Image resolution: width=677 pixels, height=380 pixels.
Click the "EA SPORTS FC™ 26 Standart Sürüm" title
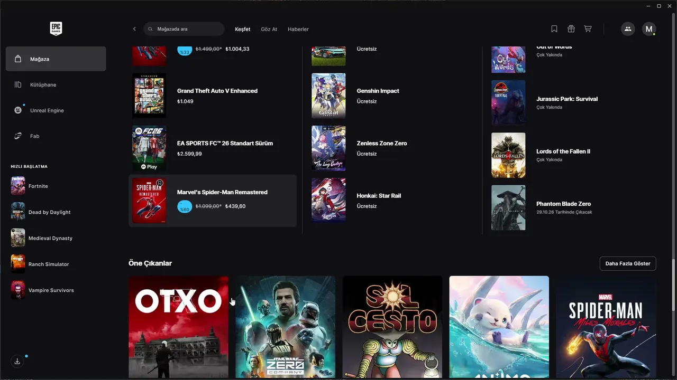coord(225,143)
